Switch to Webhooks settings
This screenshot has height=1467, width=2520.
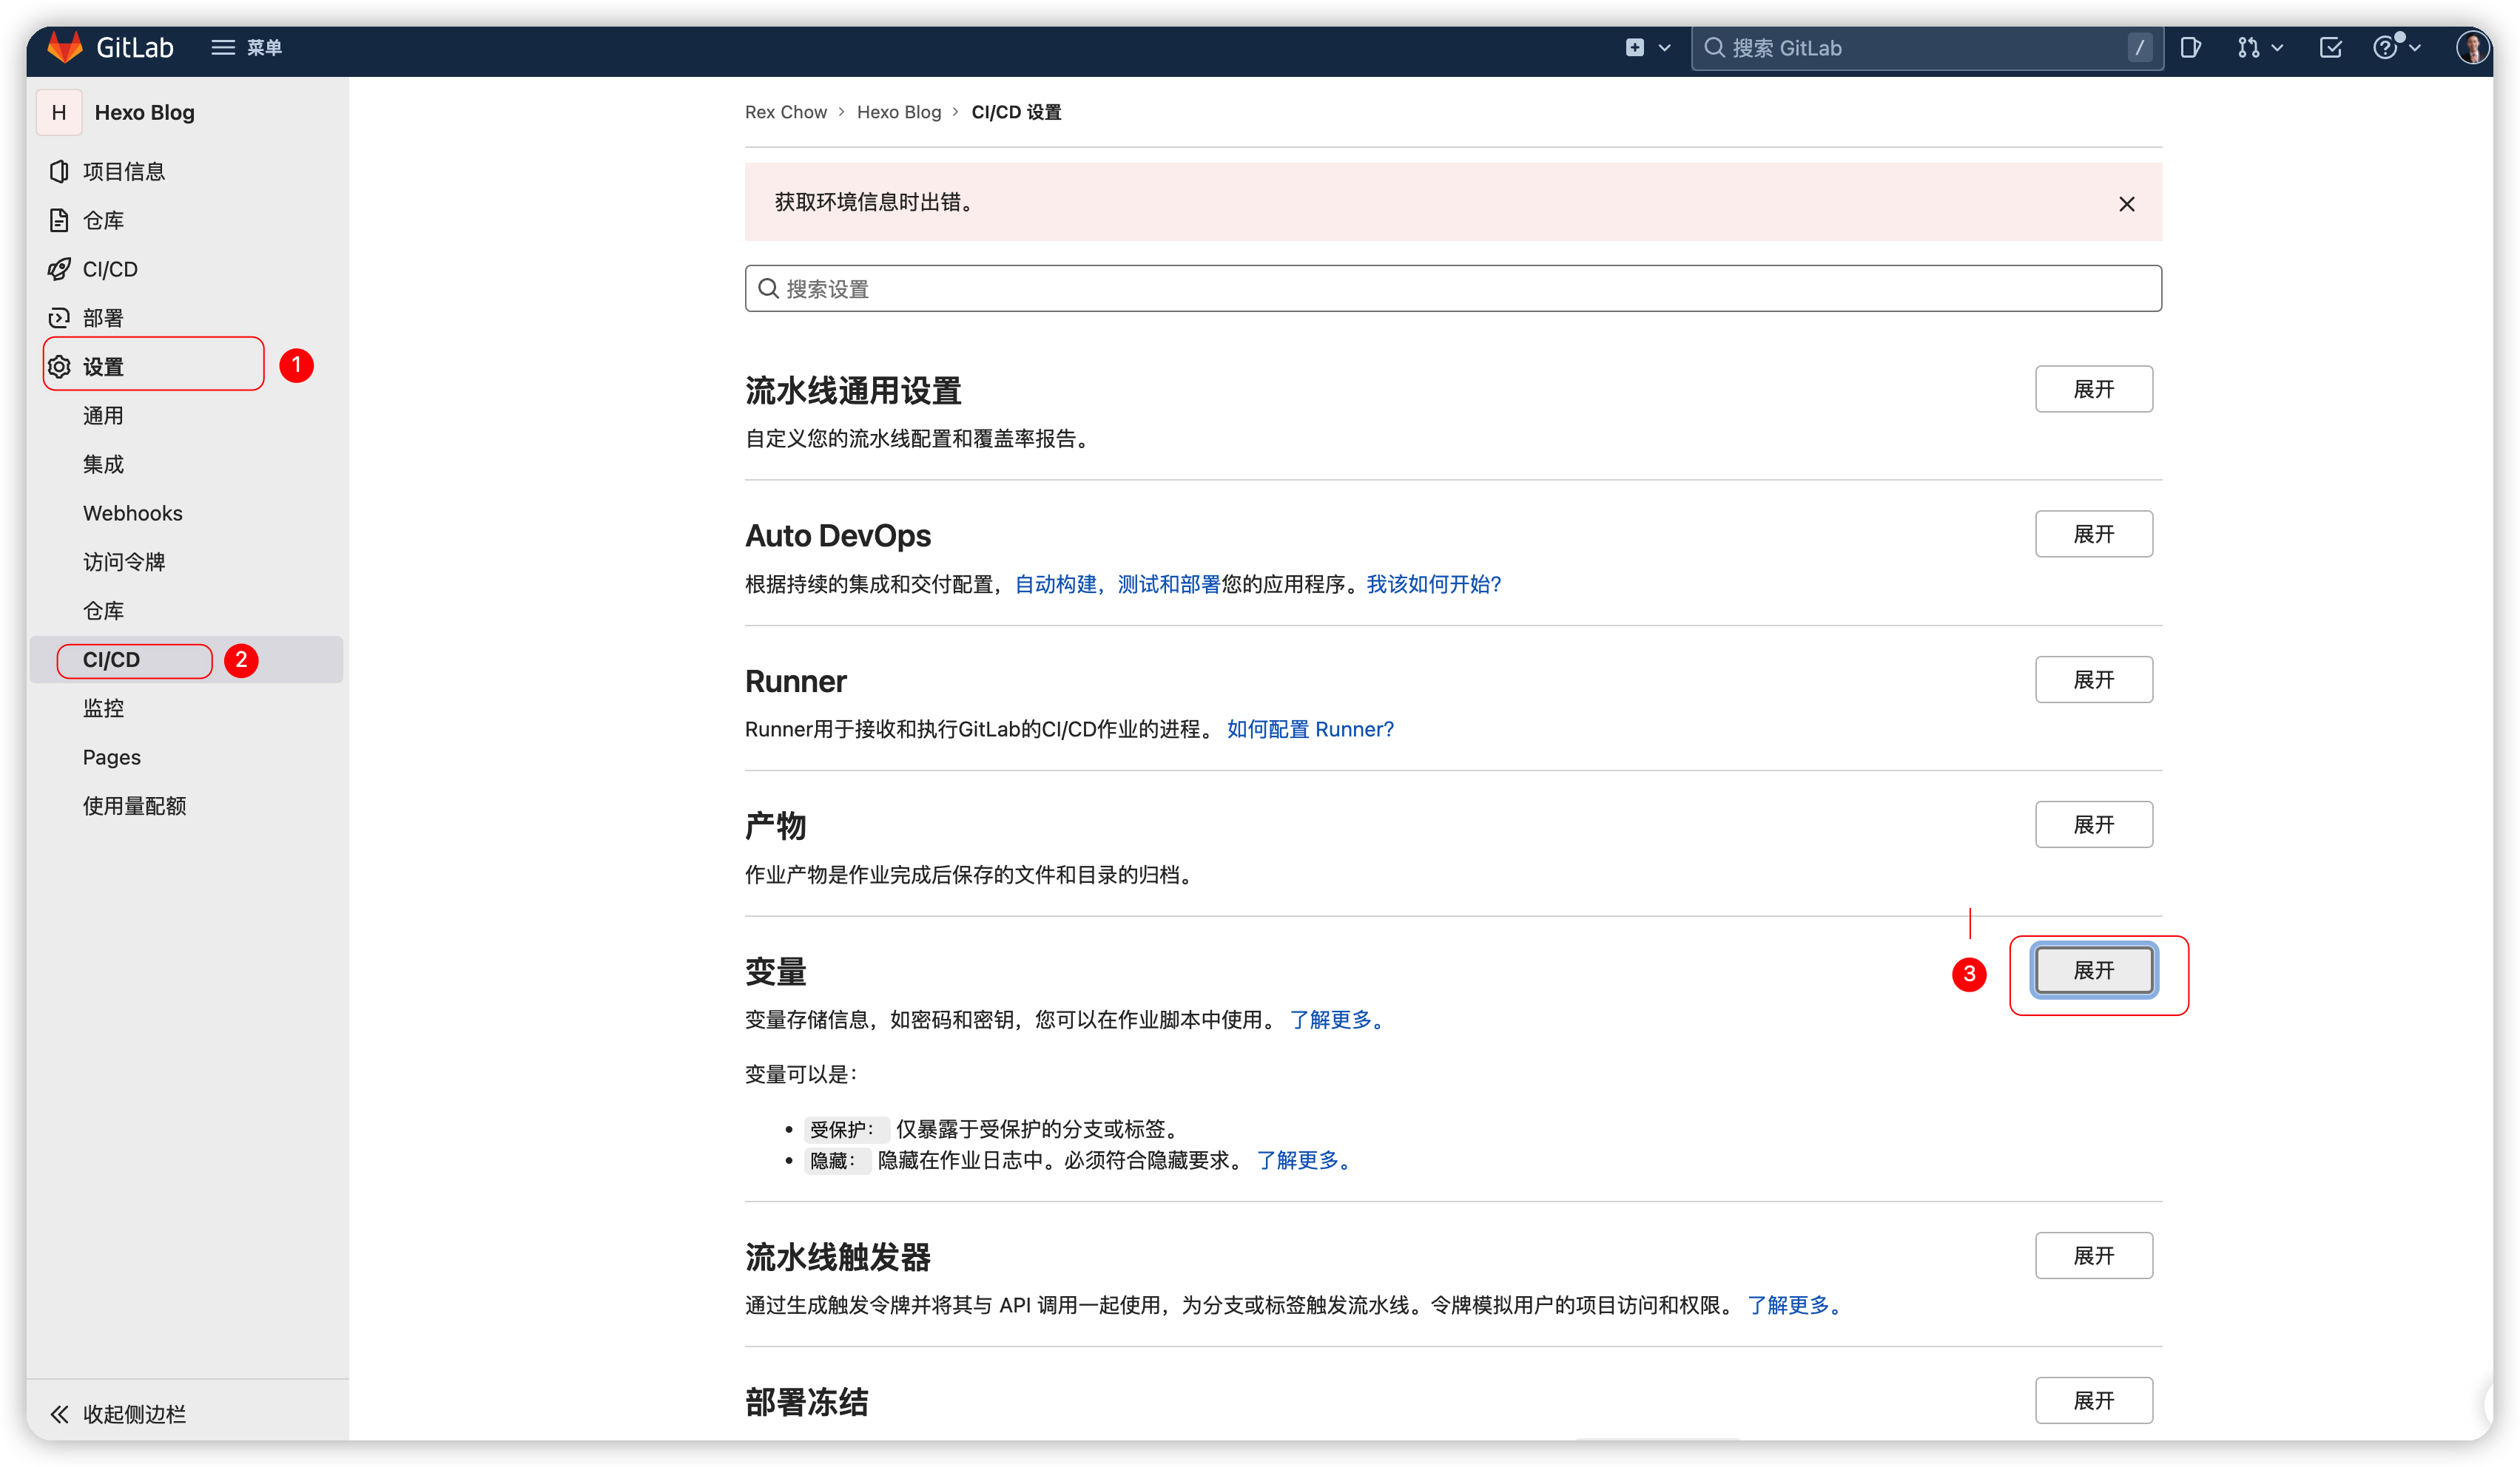tap(132, 512)
